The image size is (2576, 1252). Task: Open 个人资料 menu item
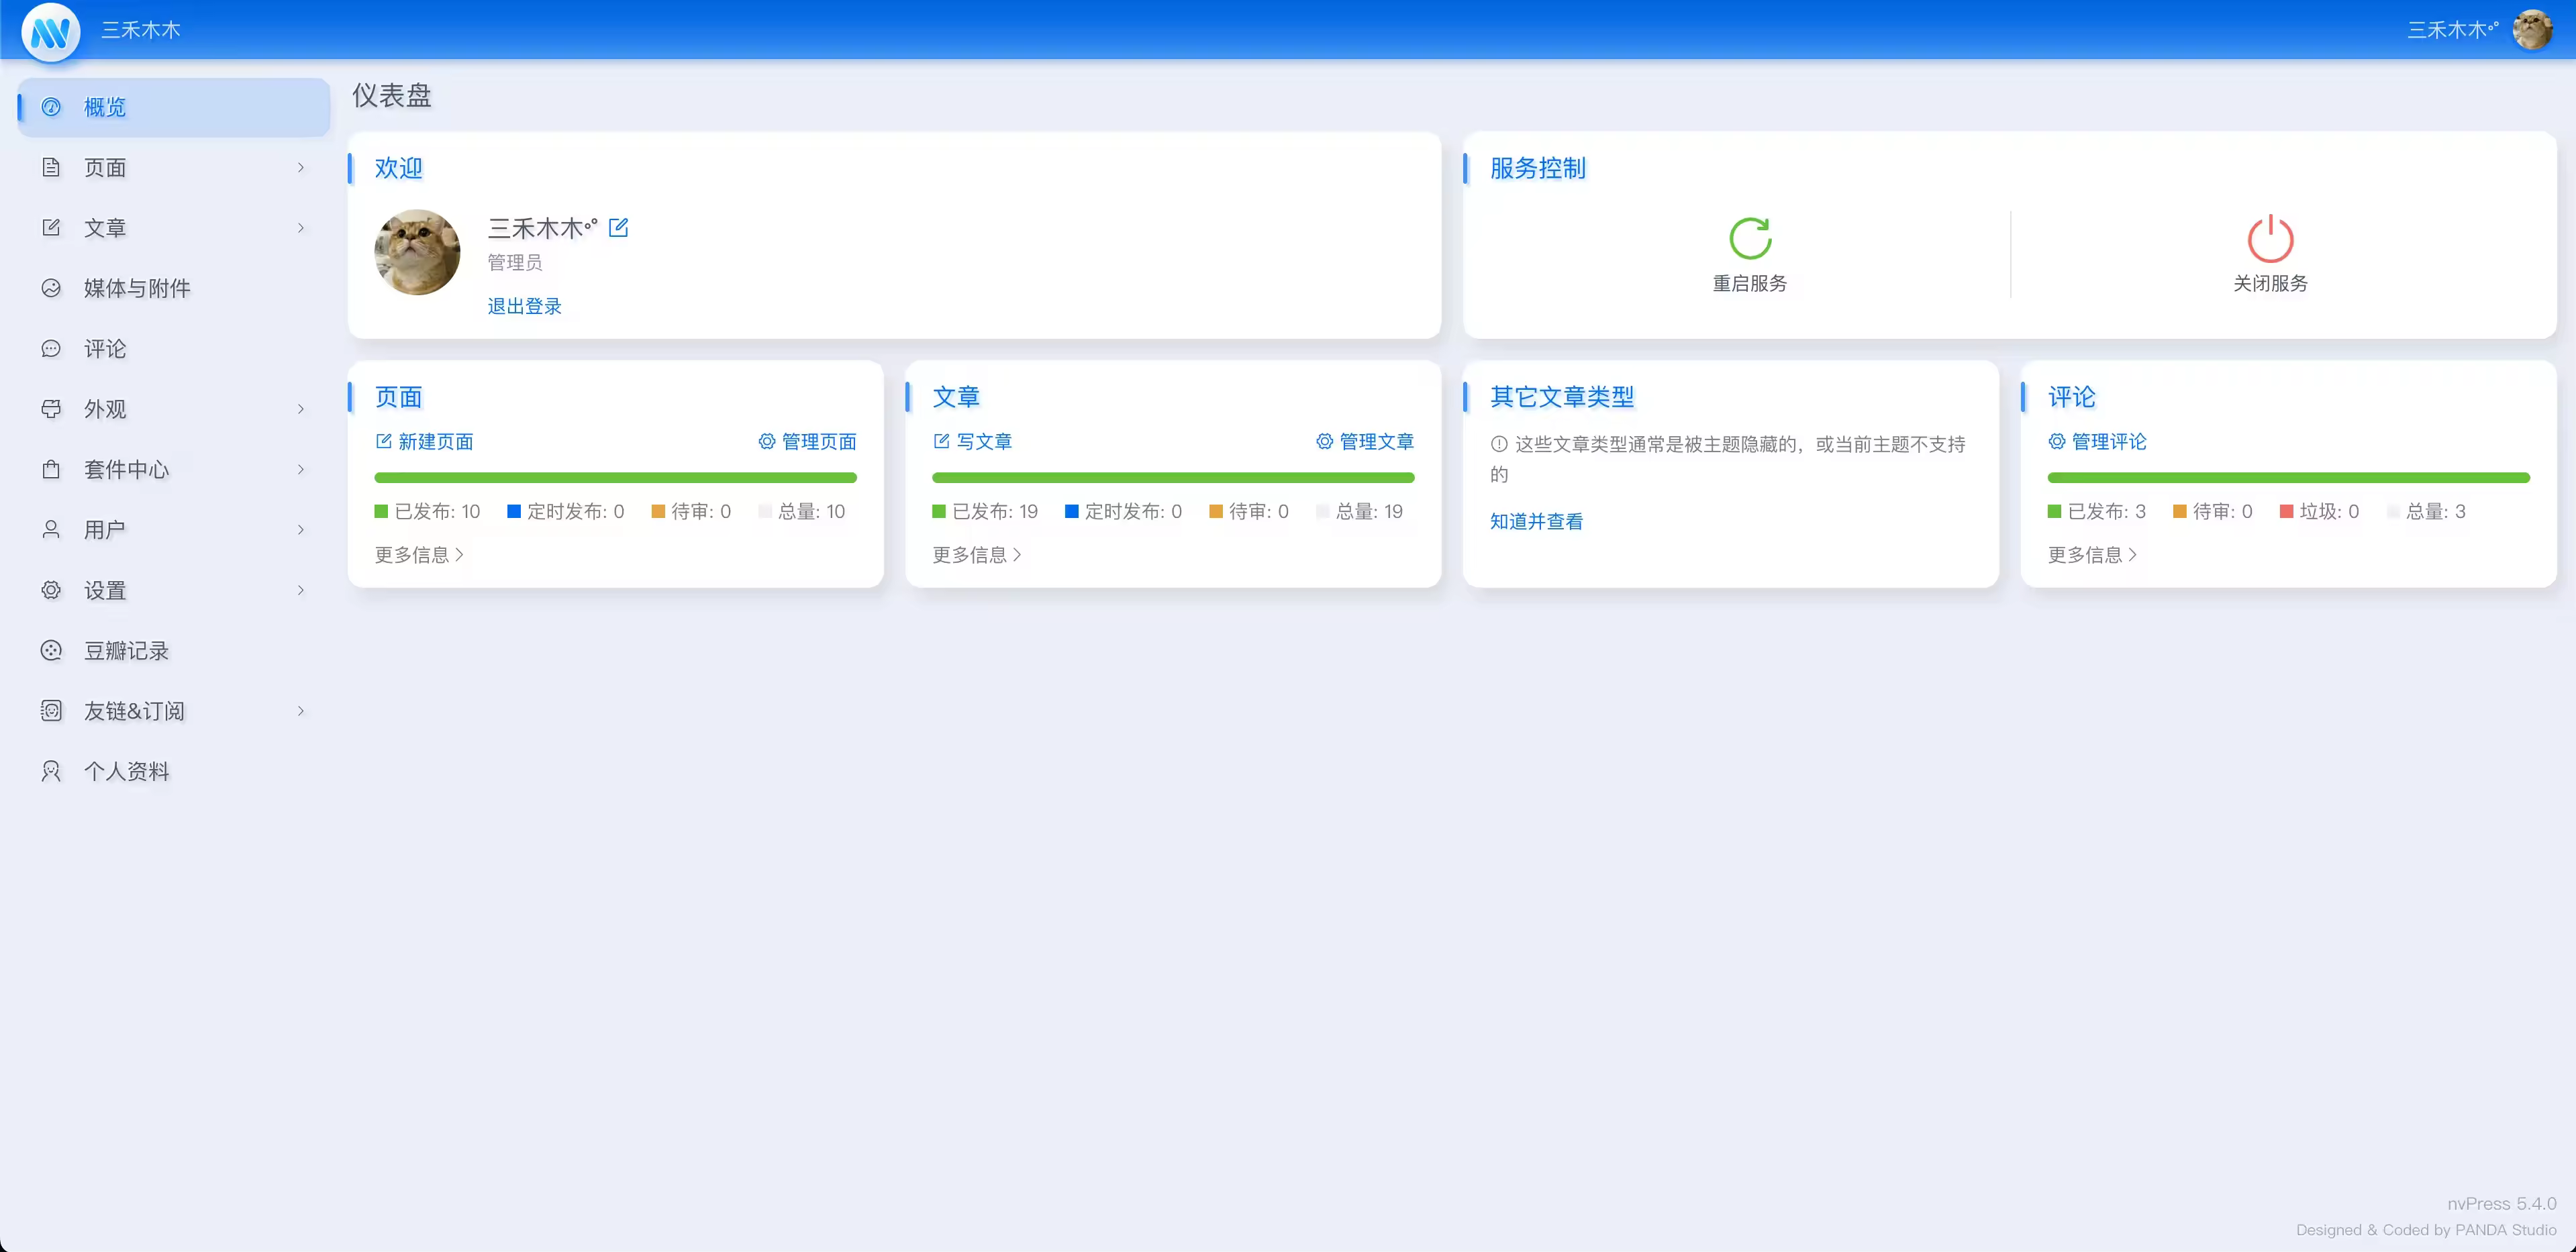tap(174, 771)
